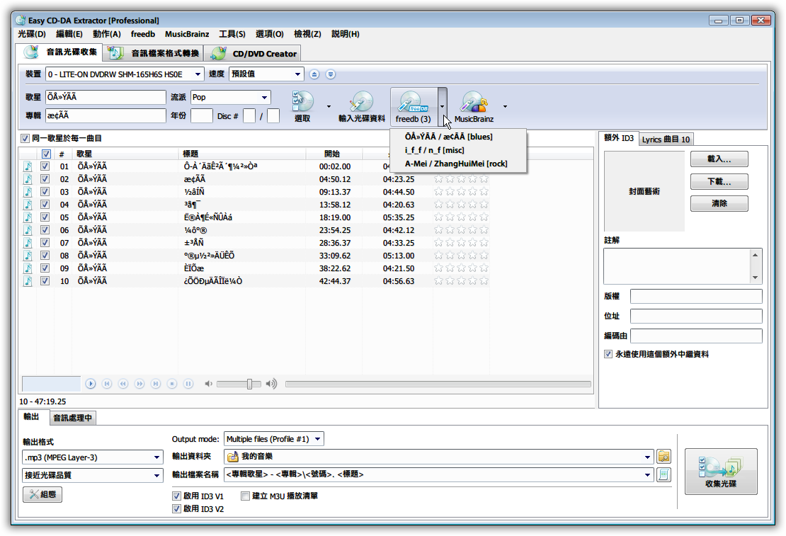786x536 pixels.
Task: Open the output folder browse icon
Action: tap(663, 457)
